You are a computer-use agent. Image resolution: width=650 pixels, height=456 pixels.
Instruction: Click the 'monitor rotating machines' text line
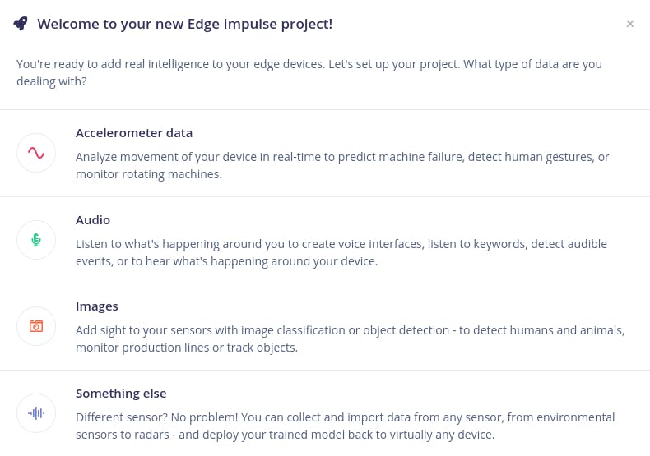pos(149,174)
